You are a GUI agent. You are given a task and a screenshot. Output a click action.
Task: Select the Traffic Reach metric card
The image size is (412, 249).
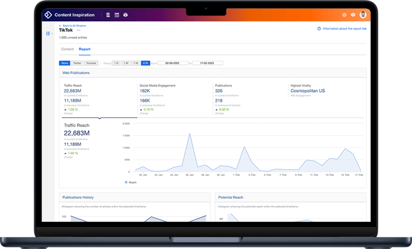(x=99, y=99)
